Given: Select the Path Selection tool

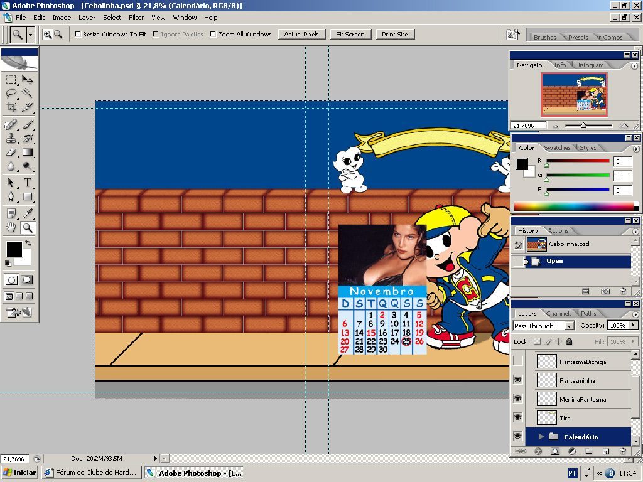Looking at the screenshot, I should [11, 183].
